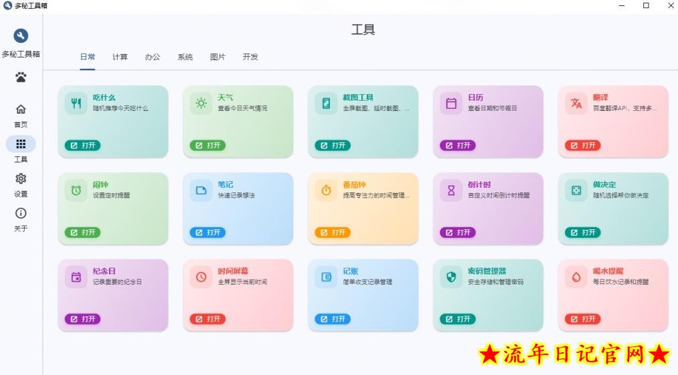Open the 日历 tool with 打开 button

458,146
